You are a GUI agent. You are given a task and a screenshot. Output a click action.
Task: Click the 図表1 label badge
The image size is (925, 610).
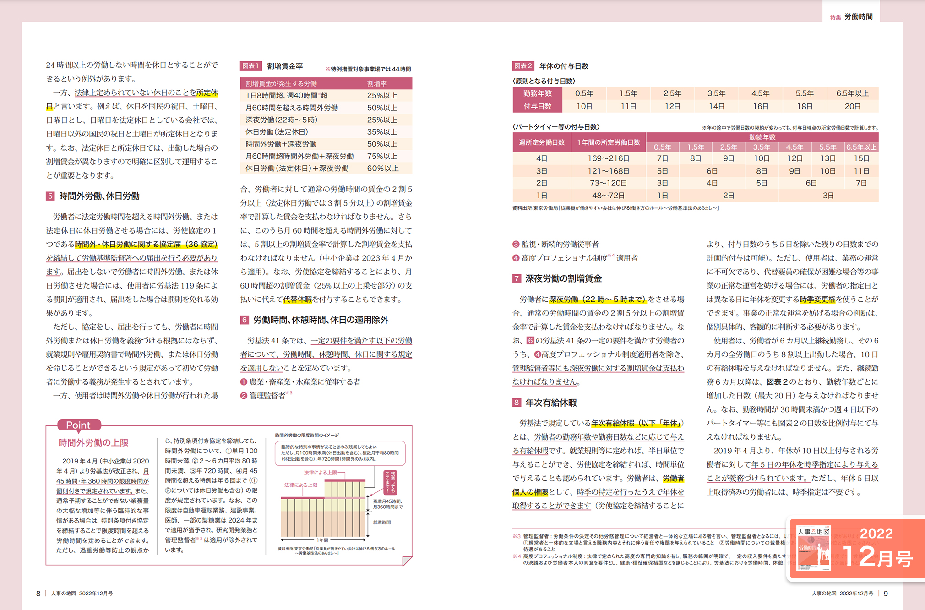(x=251, y=66)
